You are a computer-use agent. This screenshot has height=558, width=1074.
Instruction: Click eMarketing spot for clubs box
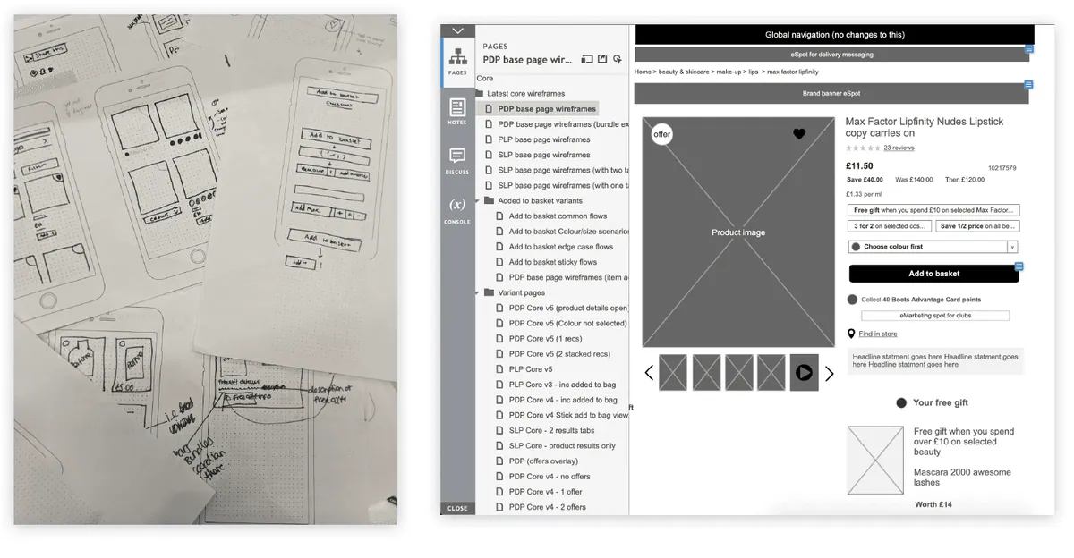[x=935, y=316]
